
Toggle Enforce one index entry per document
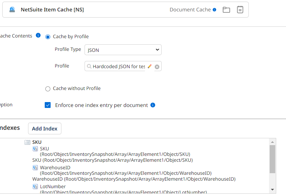tap(48, 105)
